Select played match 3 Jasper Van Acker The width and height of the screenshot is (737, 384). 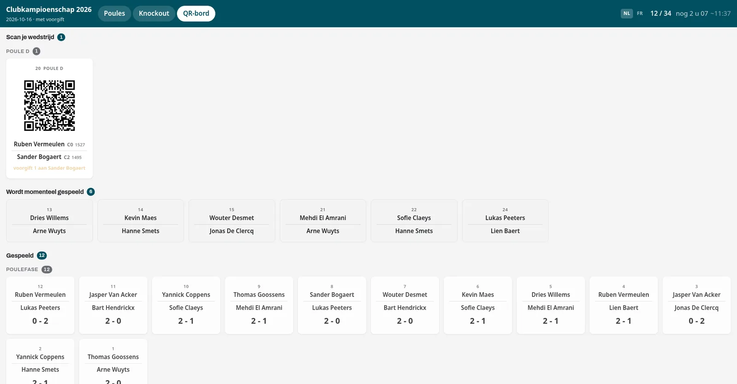click(696, 305)
